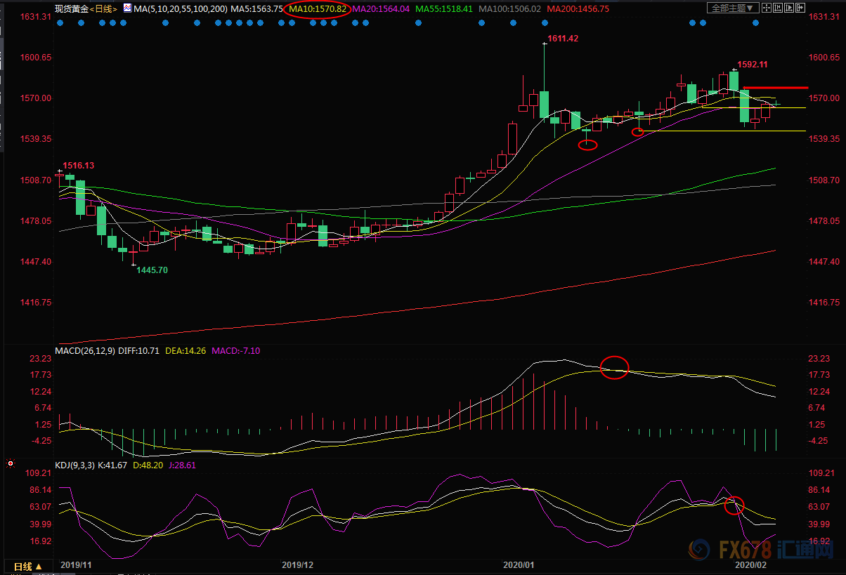Viewport: 846px width, 575px height.
Task: Click the 1611.42 high price label
Action: point(562,39)
